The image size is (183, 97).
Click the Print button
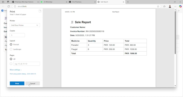click(x=17, y=83)
